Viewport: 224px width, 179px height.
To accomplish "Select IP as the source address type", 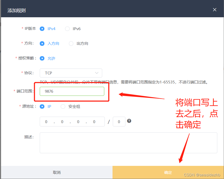I will [x=42, y=106].
